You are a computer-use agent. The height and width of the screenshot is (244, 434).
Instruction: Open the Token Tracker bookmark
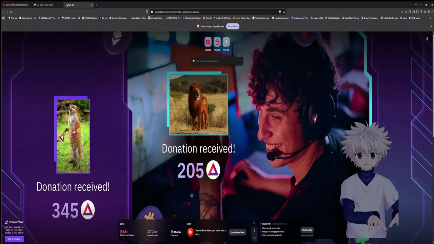coord(137,18)
